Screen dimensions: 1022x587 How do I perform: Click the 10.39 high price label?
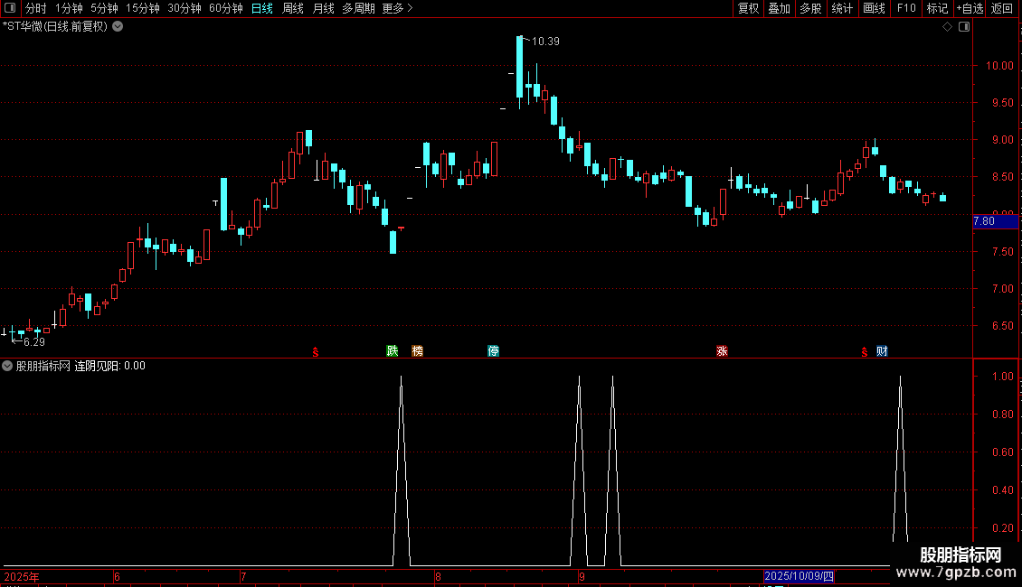[x=545, y=42]
